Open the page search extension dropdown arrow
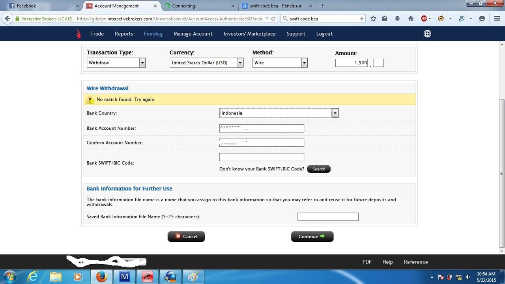The image size is (505, 284). [471, 19]
